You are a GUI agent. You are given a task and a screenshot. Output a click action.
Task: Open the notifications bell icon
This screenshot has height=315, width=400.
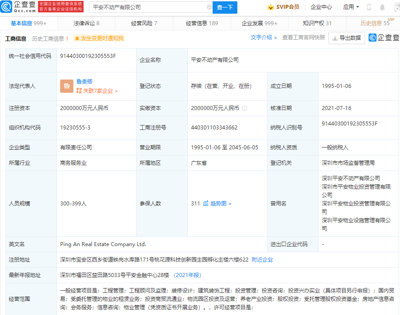click(x=382, y=7)
